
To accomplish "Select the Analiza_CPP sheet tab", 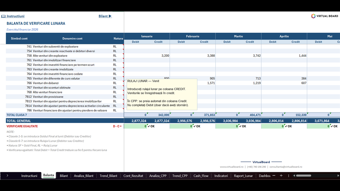I will [158, 176].
